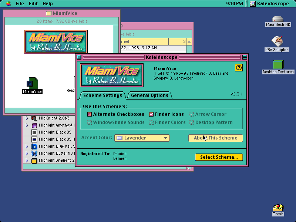The width and height of the screenshot is (296, 222).
Task: Click the Kaleidoscope window close box
Action: (79, 57)
